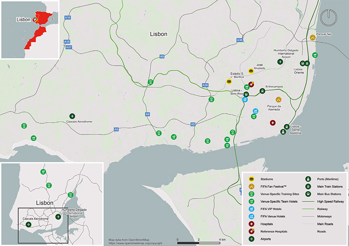Click the '4 km' scale bar label

222,239
